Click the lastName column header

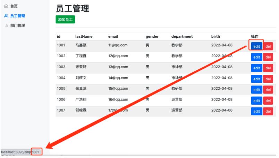point(84,36)
